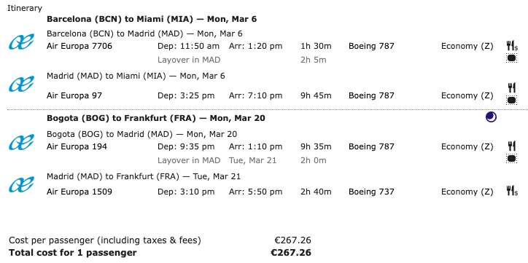This screenshot has width=528, height=263.
Task: Click the meal icon for flight 194
Action: click(512, 146)
